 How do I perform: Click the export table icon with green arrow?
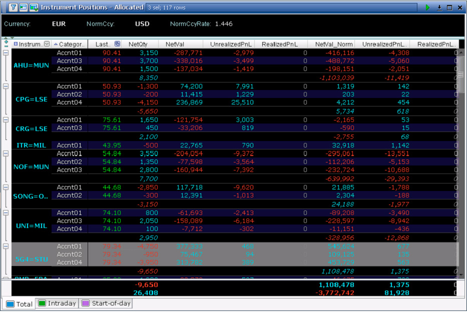[34, 7]
